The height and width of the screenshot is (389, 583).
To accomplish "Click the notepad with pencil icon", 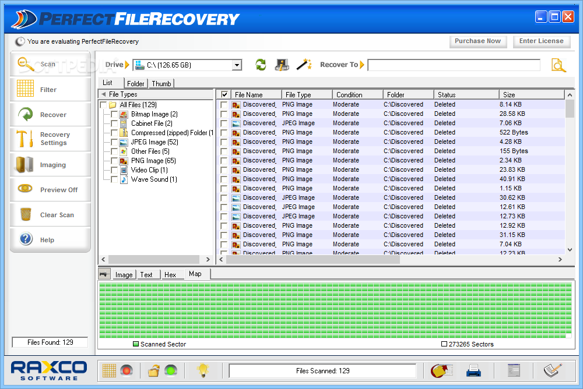I will tap(553, 370).
